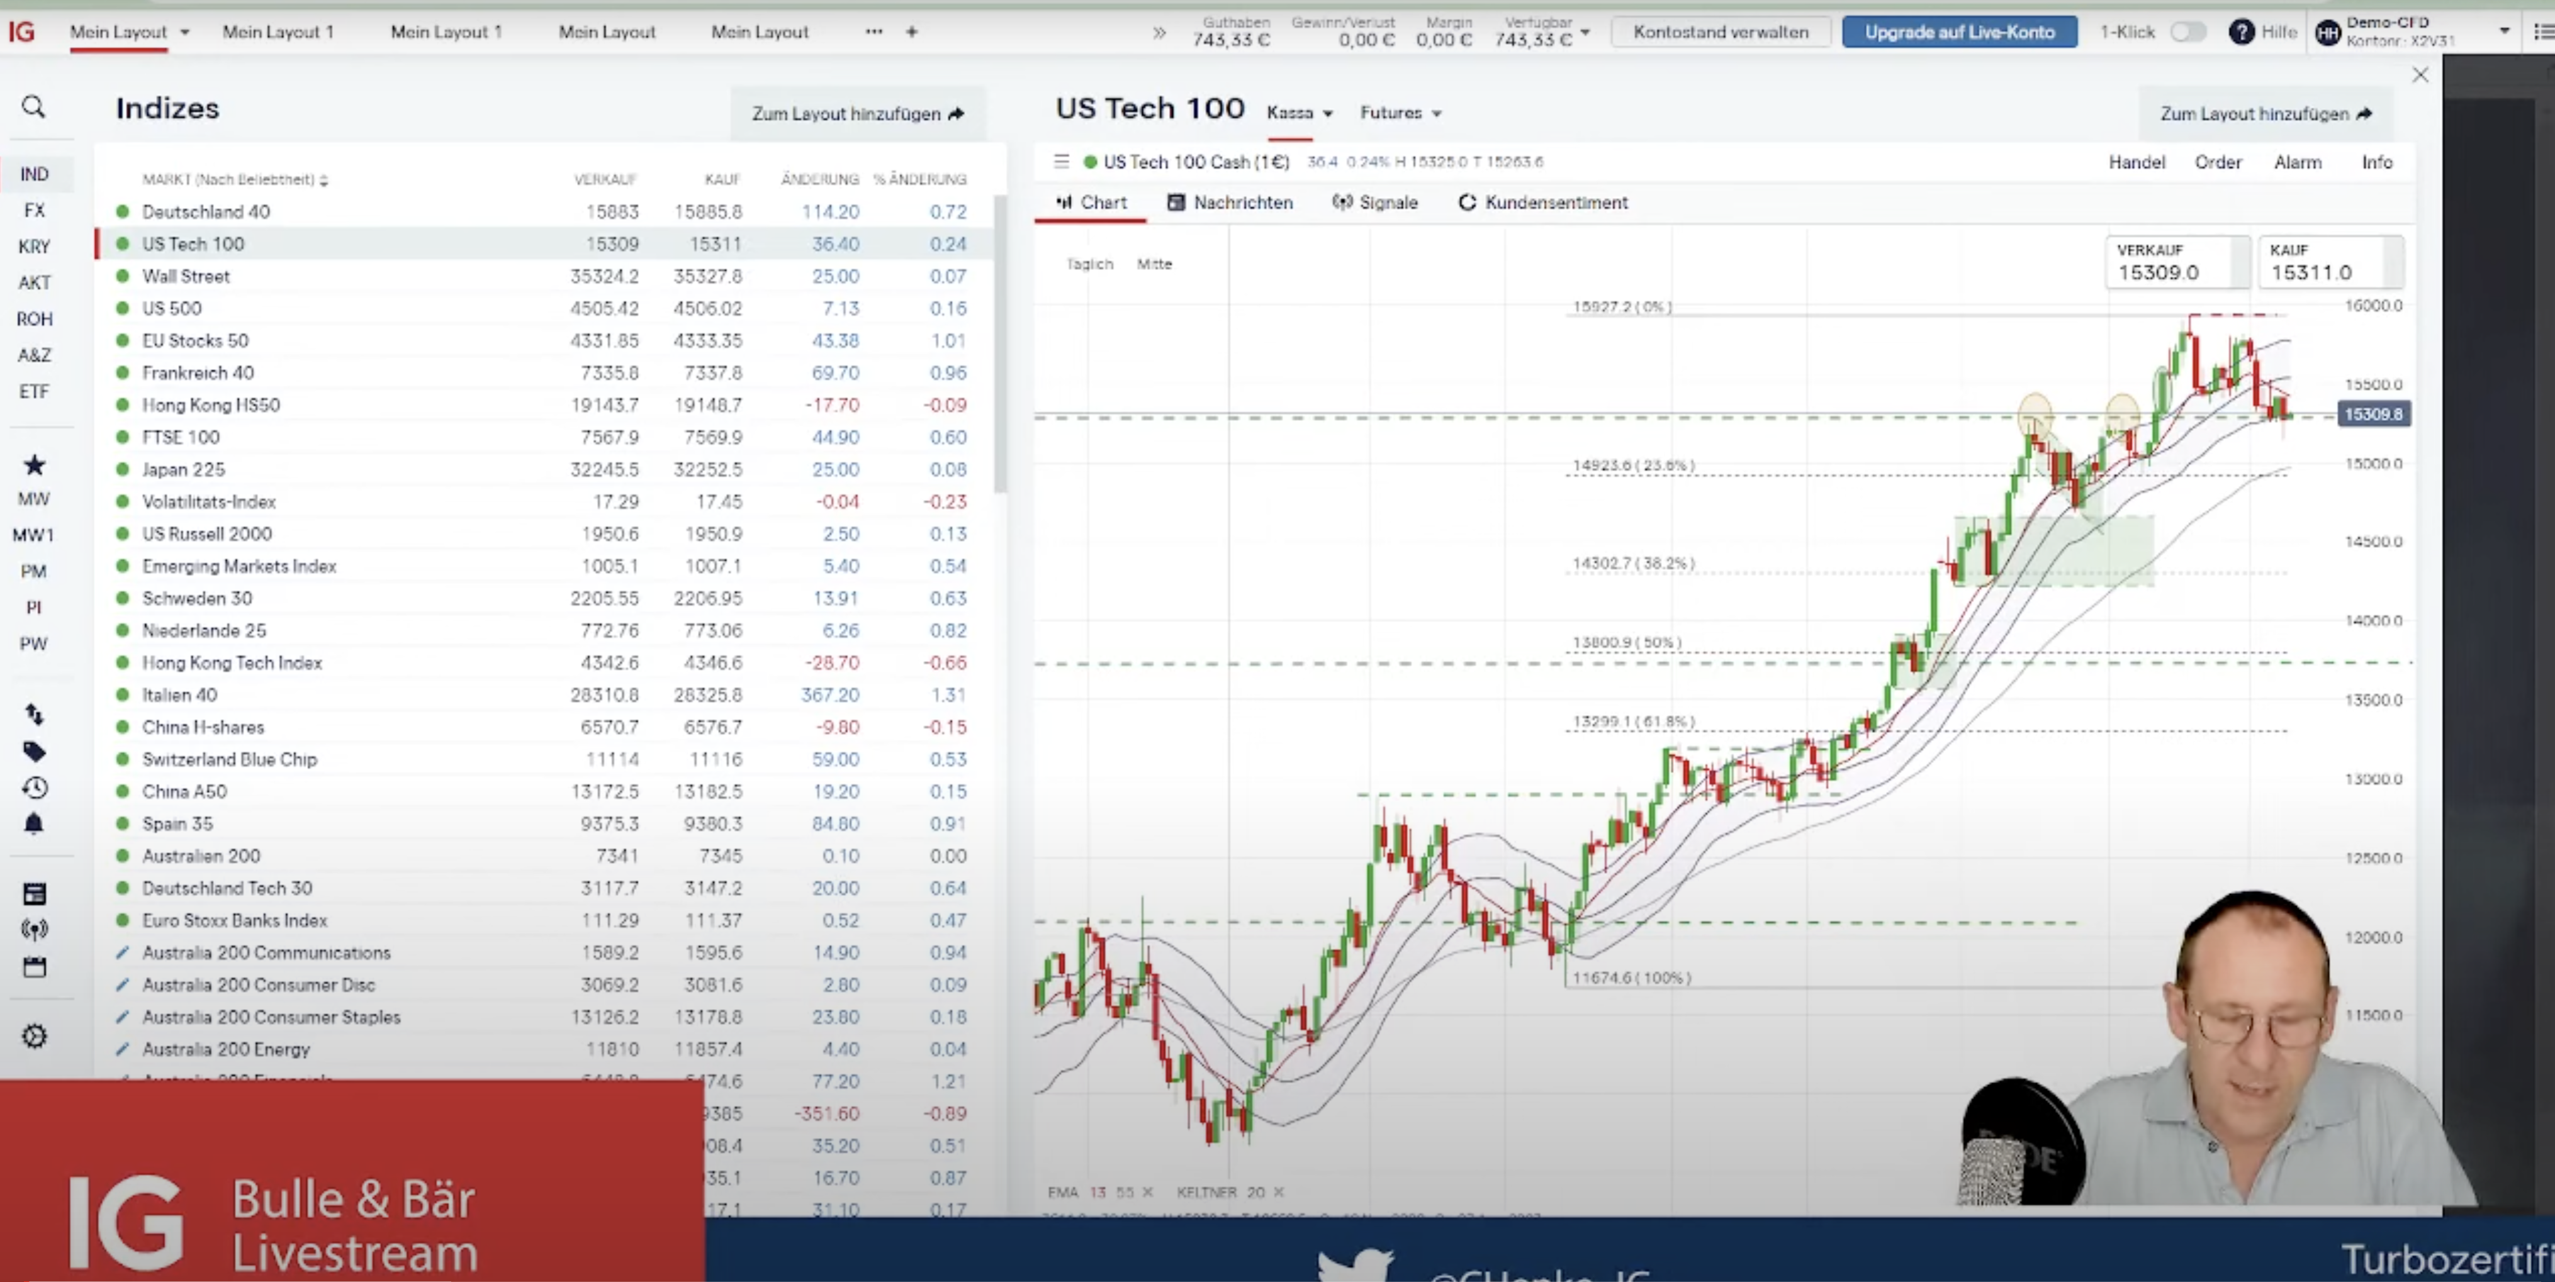Click Kontostand verwalten button
Viewport: 2555px width, 1282px height.
(x=1721, y=31)
